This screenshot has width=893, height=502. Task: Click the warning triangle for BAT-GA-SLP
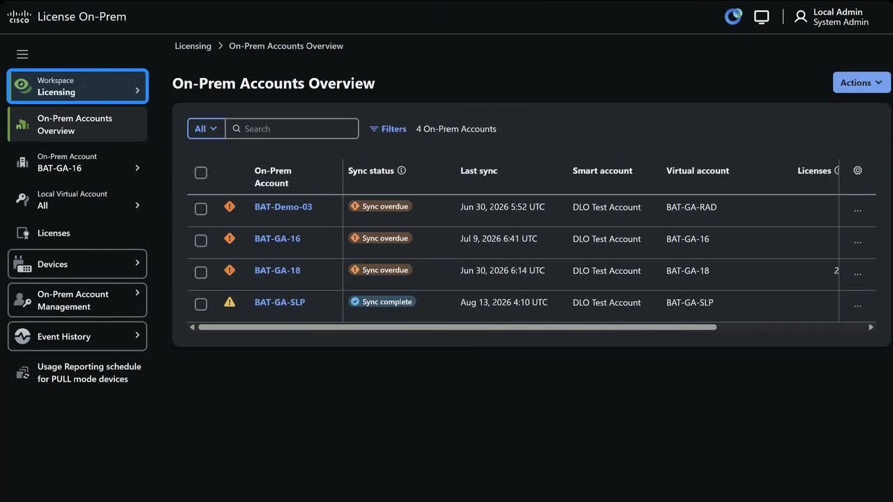point(230,302)
